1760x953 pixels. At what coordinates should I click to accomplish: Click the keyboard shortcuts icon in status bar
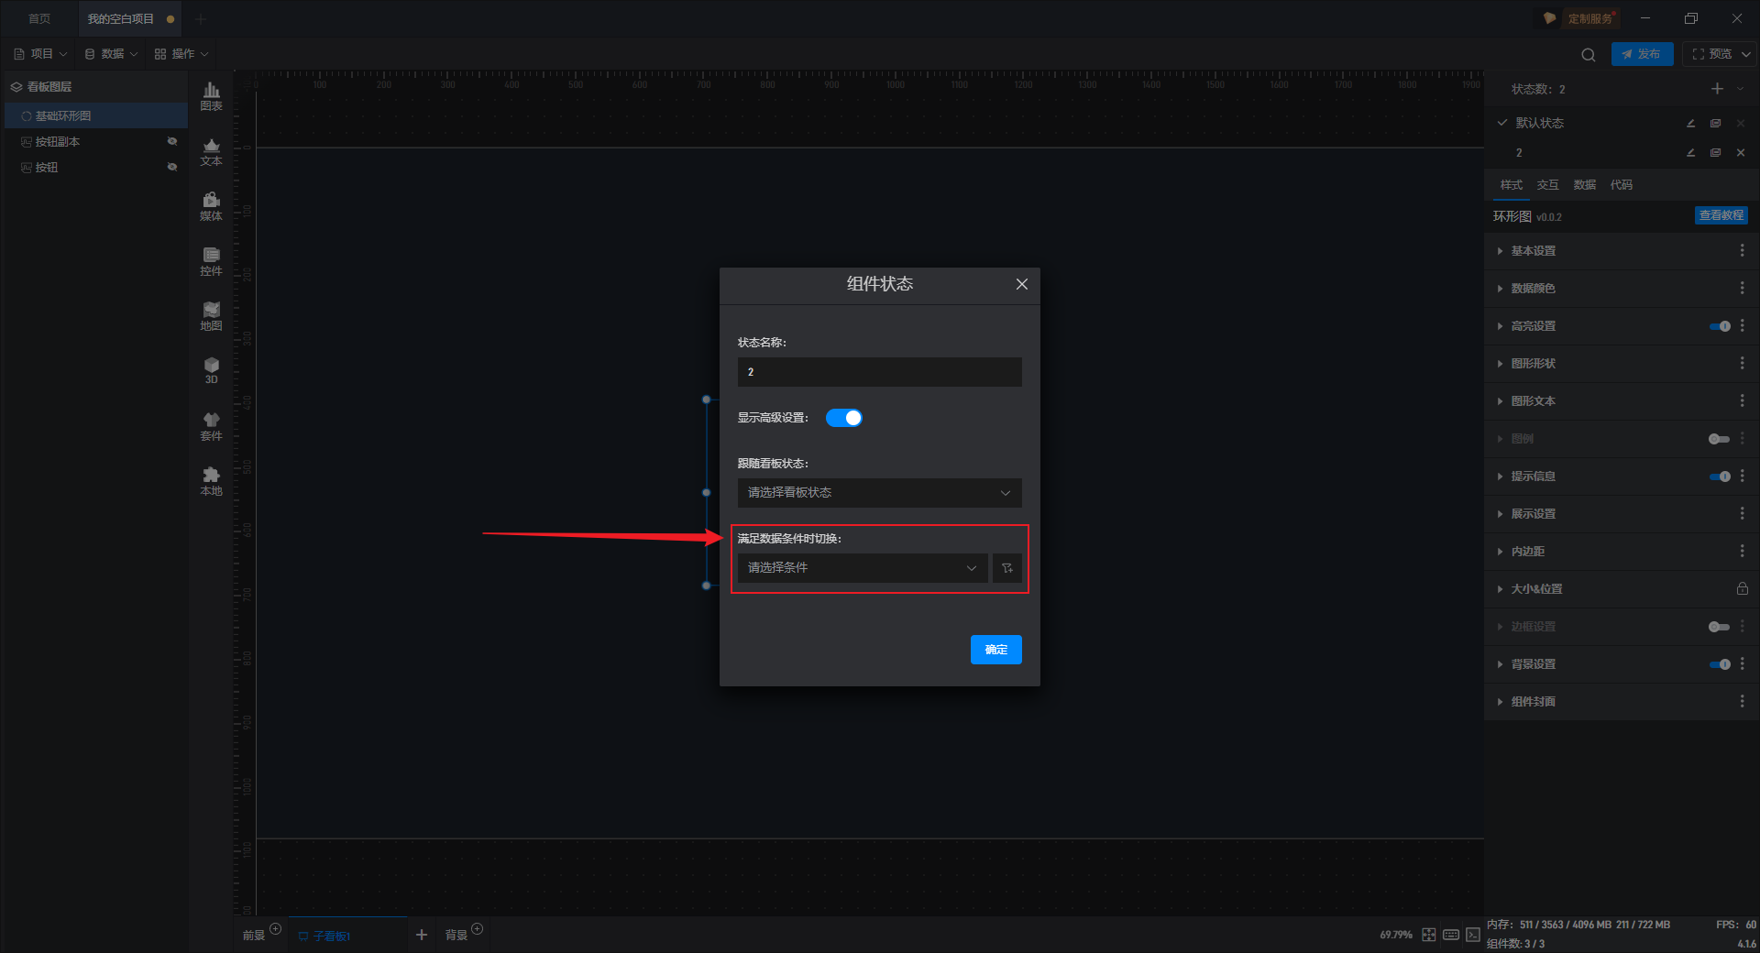coord(1451,935)
